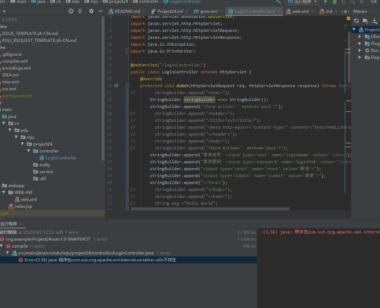Run the program with the green play button
Screen dimensions: 380x308
point(326,2)
